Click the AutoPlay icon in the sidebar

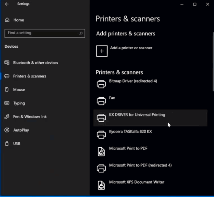pos(7,130)
